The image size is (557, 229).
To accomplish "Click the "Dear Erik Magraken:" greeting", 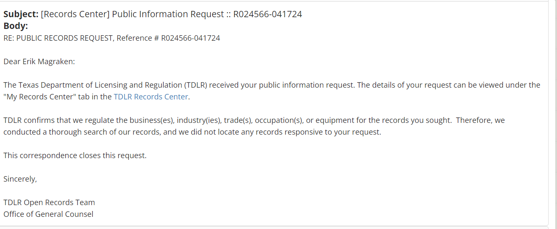I will click(39, 62).
